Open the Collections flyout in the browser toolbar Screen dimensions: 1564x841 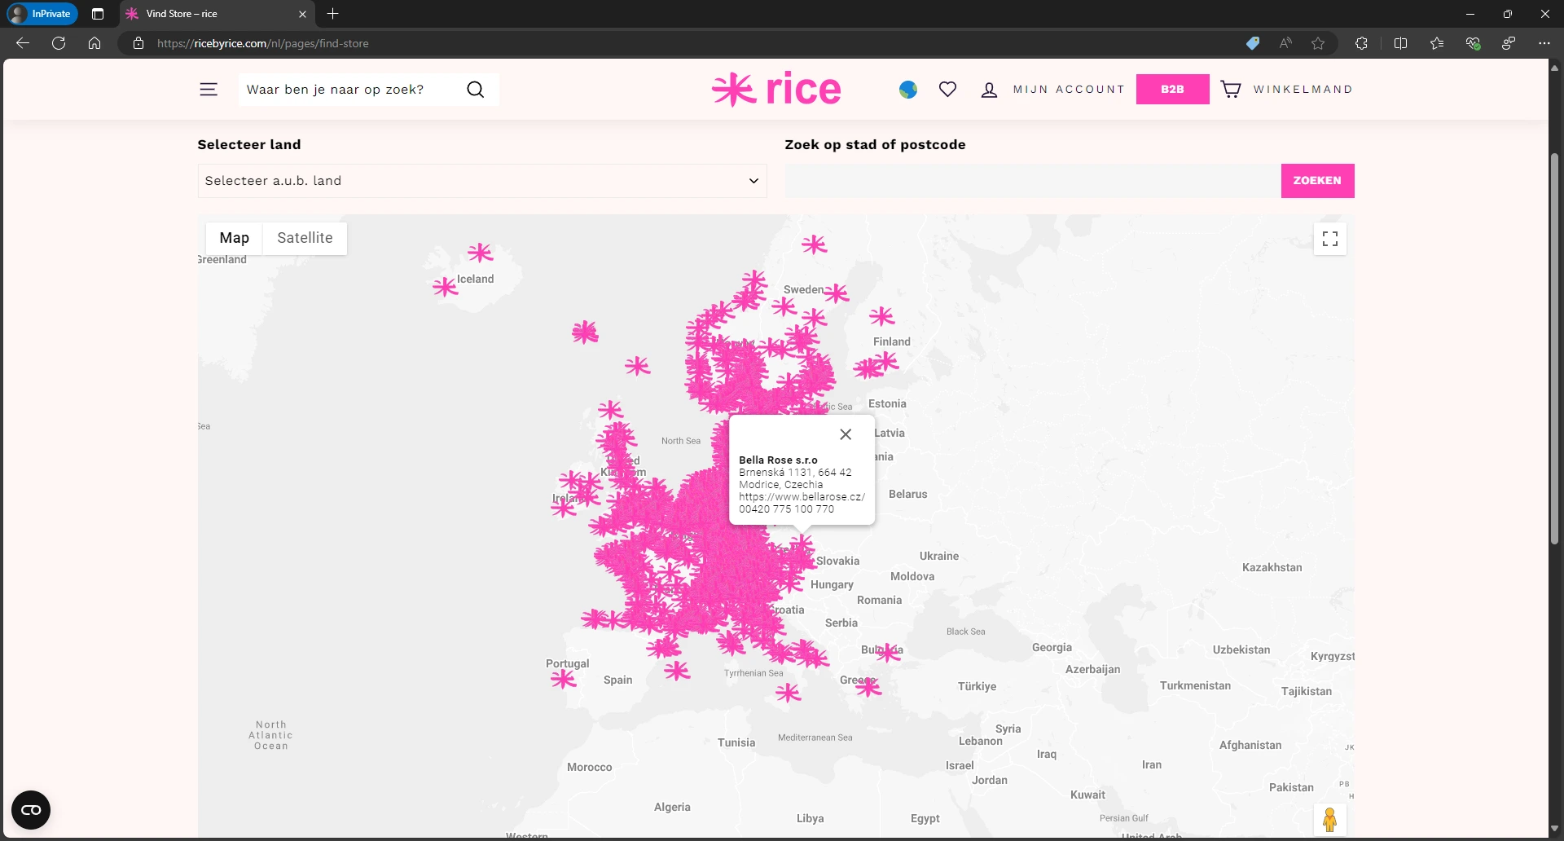tap(1436, 43)
